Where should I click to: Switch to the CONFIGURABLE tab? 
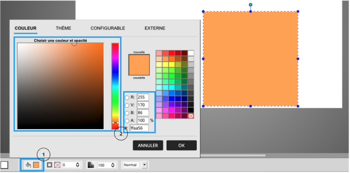pyautogui.click(x=107, y=28)
